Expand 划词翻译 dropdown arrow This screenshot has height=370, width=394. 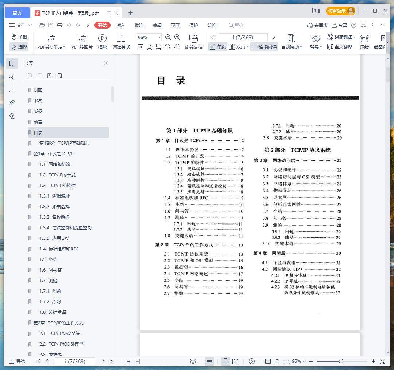coord(355,38)
